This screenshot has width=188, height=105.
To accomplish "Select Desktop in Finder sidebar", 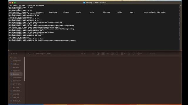I will [x=16, y=74].
